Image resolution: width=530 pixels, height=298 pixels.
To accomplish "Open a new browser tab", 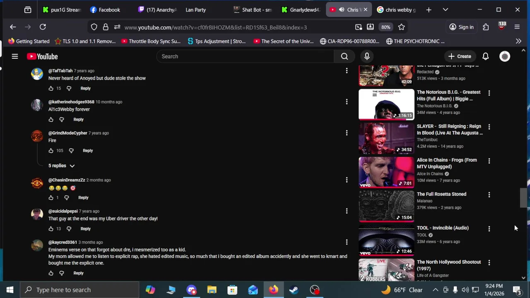I will (x=429, y=10).
